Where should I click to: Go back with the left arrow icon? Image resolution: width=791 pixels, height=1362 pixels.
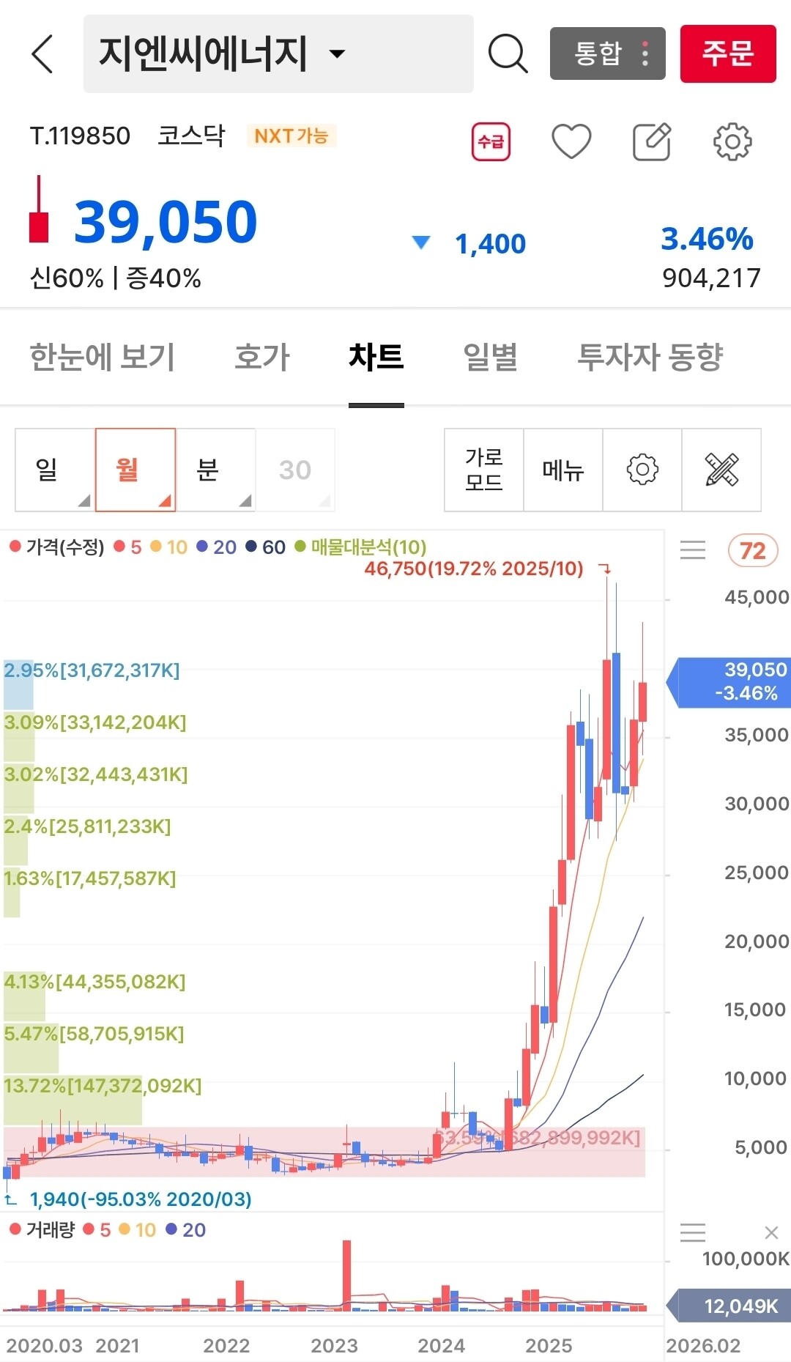tap(43, 53)
